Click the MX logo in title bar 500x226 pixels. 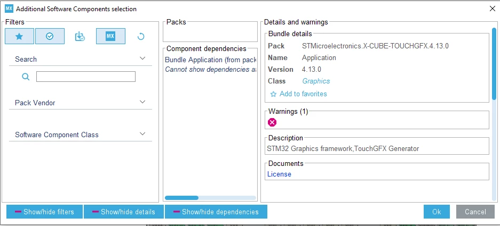click(9, 9)
